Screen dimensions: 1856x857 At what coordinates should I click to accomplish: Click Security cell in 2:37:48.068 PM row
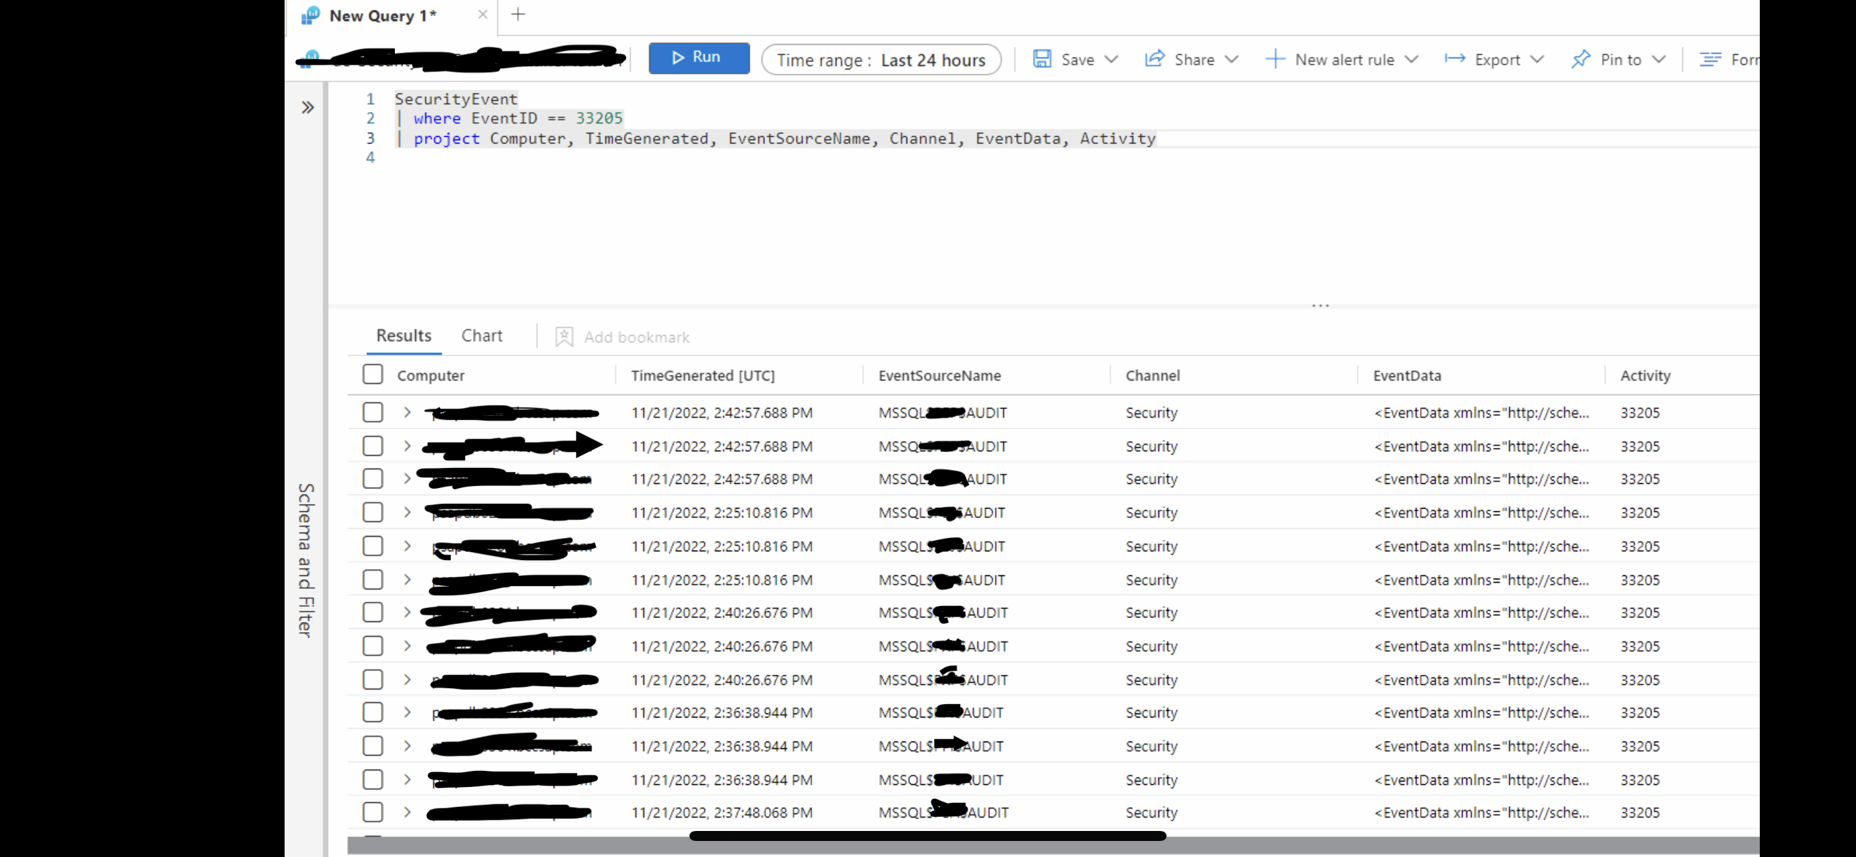pos(1151,813)
